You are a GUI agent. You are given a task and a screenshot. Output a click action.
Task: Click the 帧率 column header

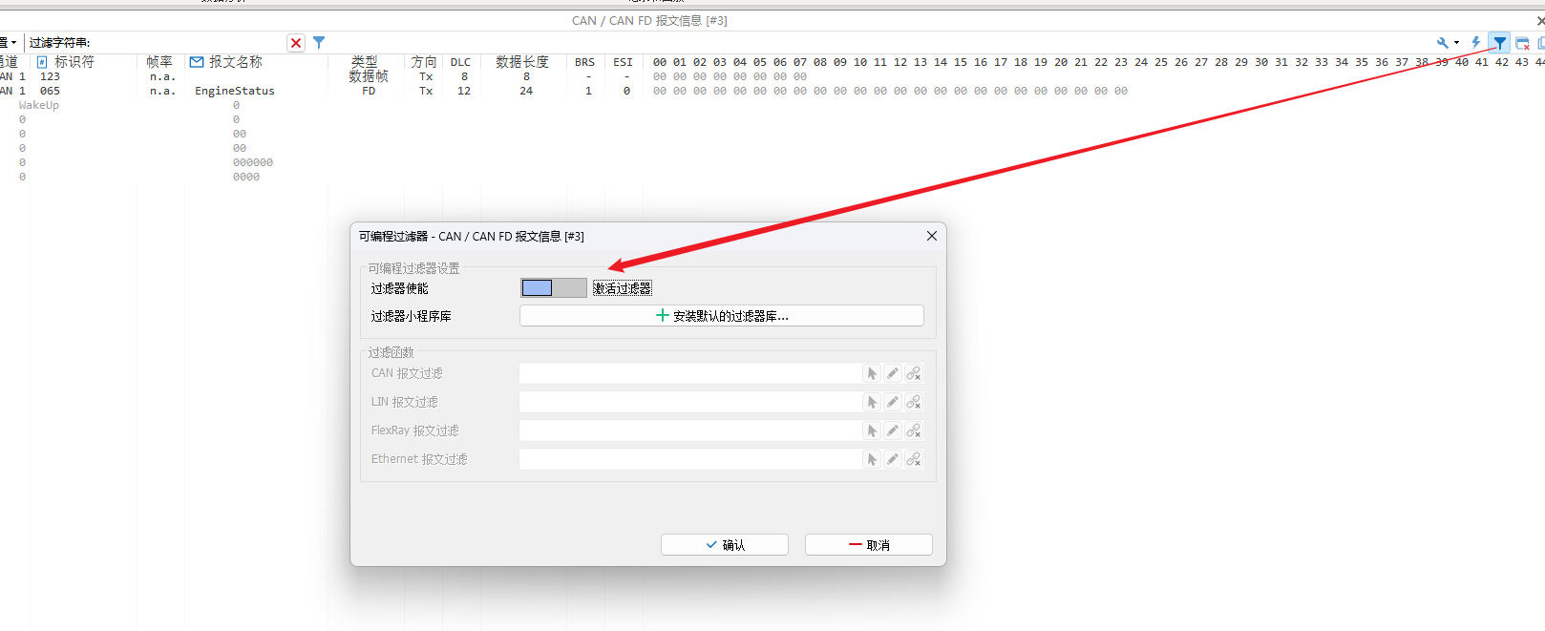pos(159,62)
